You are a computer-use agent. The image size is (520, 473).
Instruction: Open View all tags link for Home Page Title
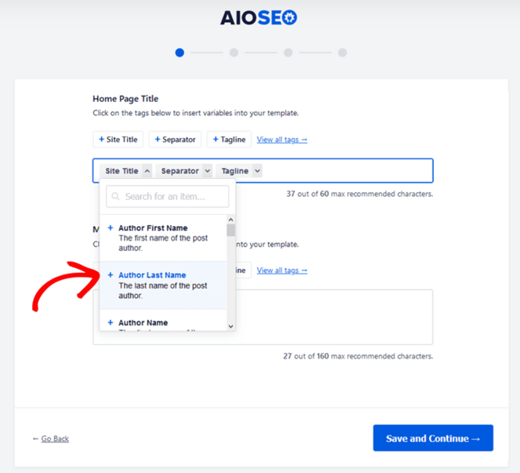coord(282,140)
